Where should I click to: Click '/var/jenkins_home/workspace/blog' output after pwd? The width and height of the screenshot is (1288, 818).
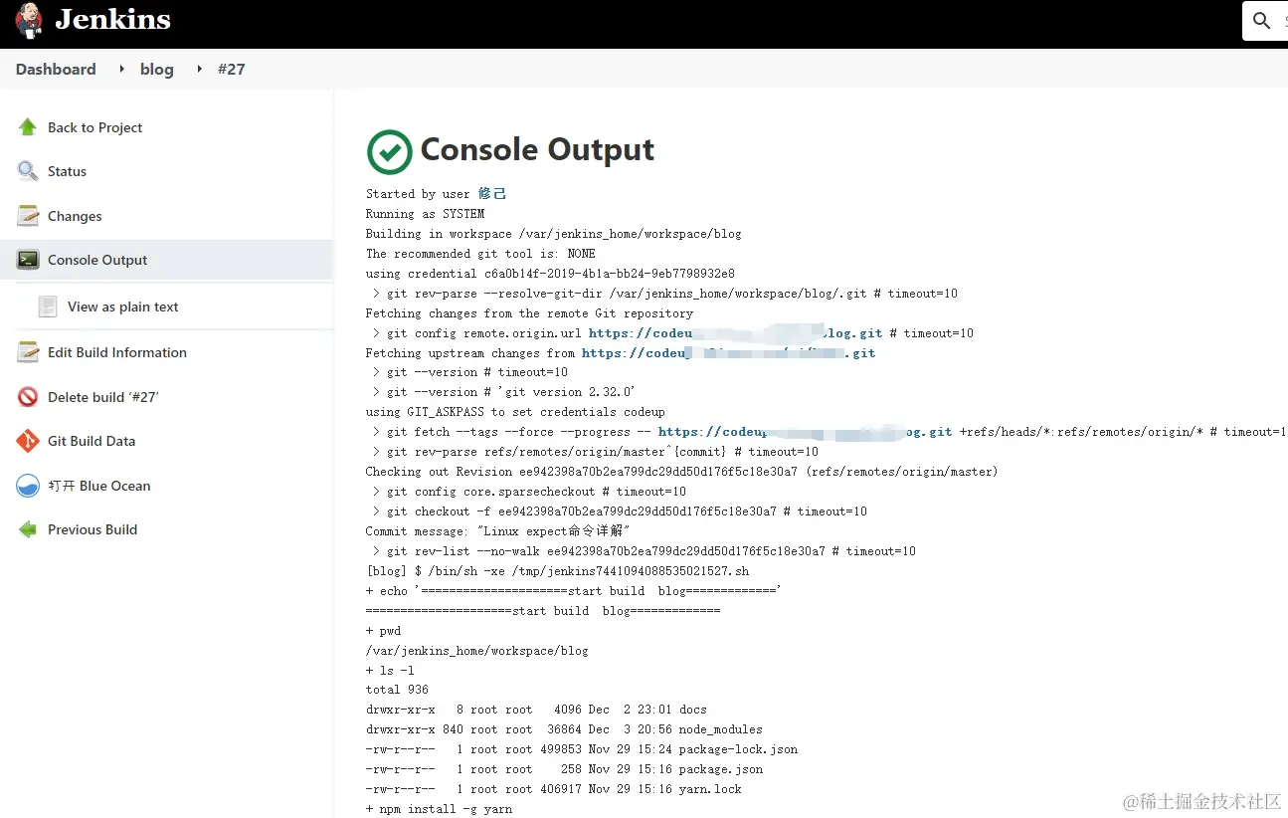(x=476, y=651)
